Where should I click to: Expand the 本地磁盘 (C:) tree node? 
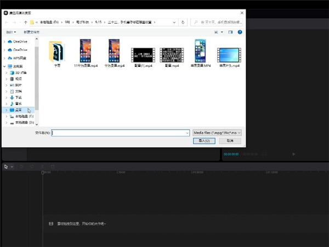pyautogui.click(x=7, y=116)
